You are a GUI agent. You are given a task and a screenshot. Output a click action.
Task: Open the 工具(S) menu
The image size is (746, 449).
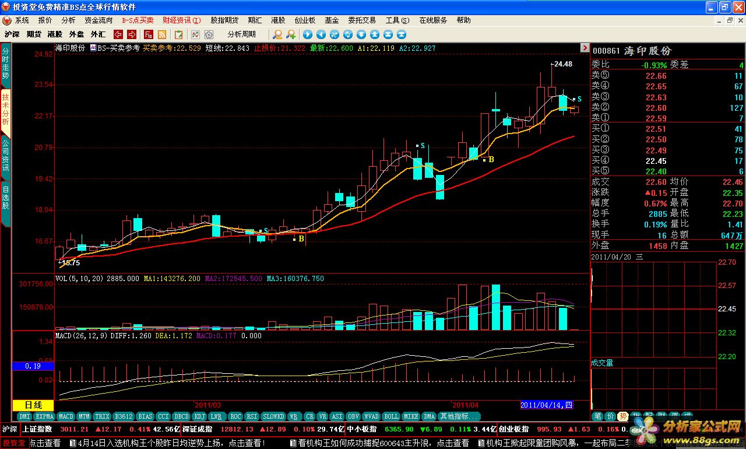397,20
